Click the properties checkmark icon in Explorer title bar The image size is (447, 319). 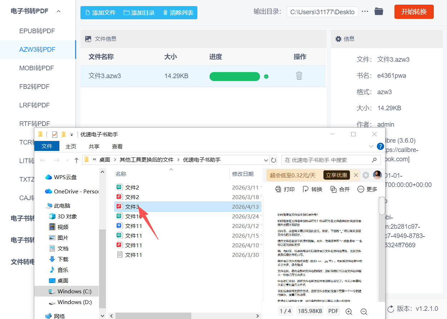[54, 135]
